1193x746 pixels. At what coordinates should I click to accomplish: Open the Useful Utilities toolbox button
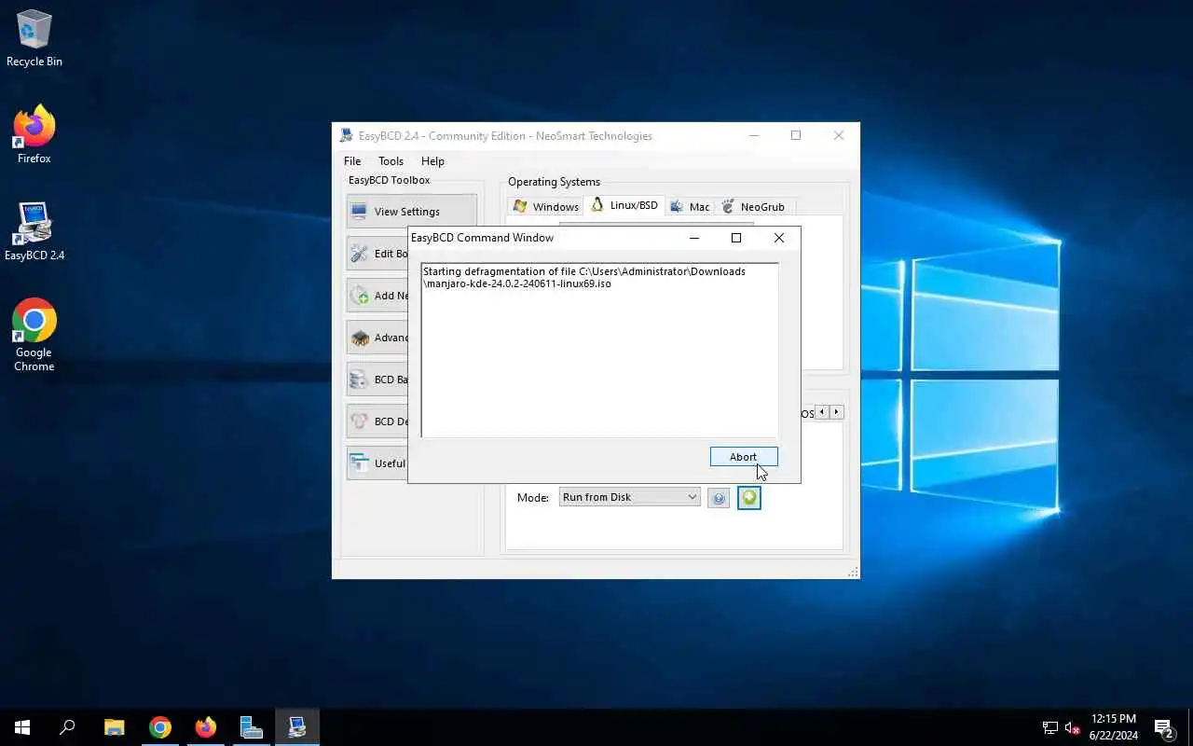tap(377, 463)
